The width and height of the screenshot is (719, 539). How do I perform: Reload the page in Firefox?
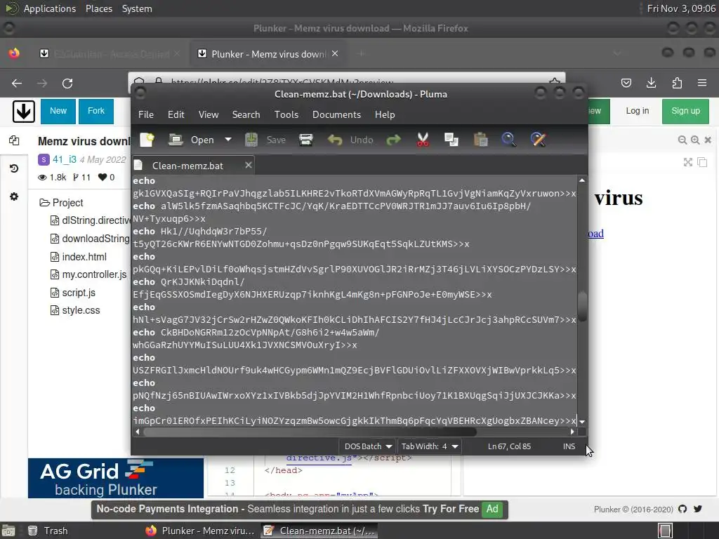(67, 84)
